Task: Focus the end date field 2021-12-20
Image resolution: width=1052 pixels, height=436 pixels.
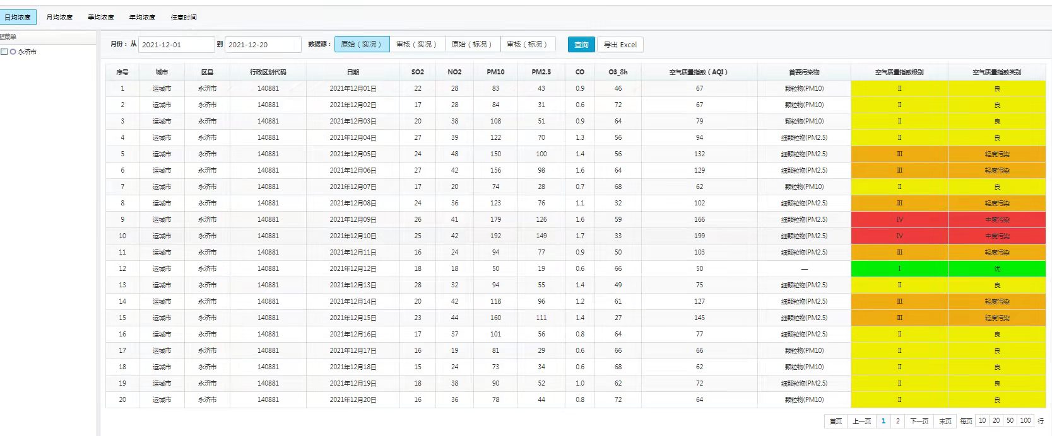Action: 263,45
